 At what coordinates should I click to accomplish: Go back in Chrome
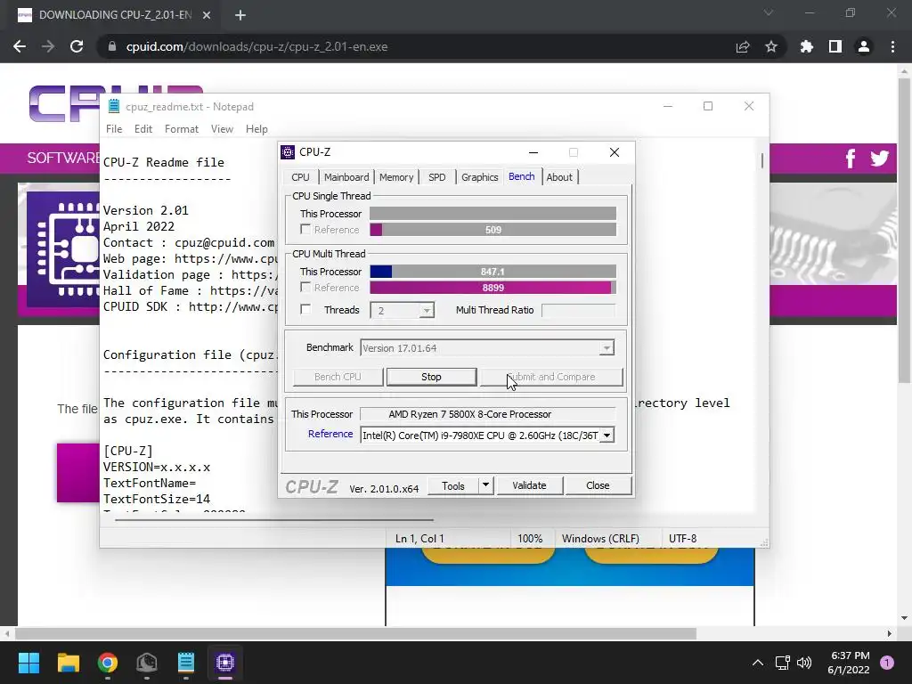(20, 46)
